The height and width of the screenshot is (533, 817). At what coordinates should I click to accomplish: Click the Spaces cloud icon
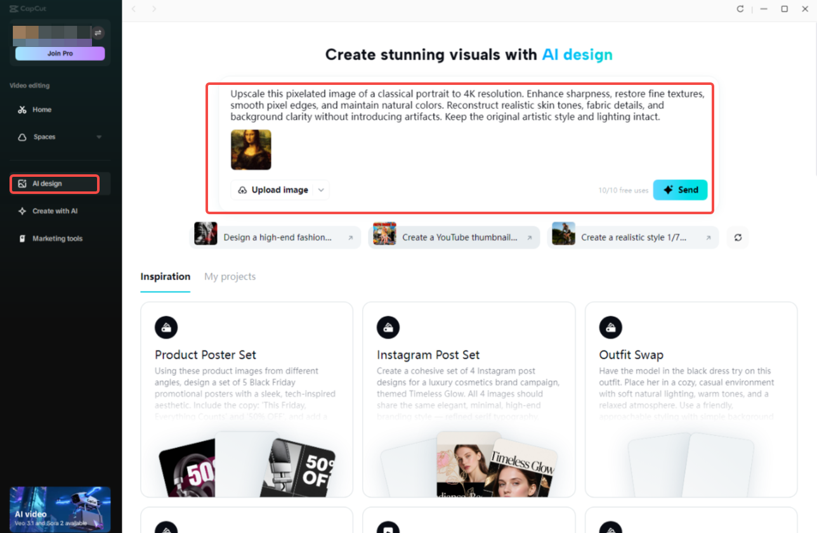click(x=22, y=137)
